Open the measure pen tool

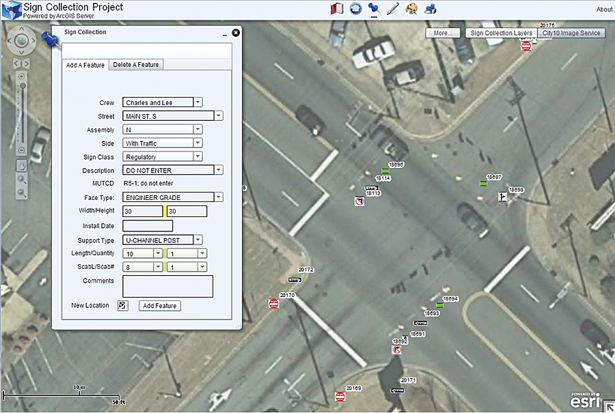click(393, 9)
